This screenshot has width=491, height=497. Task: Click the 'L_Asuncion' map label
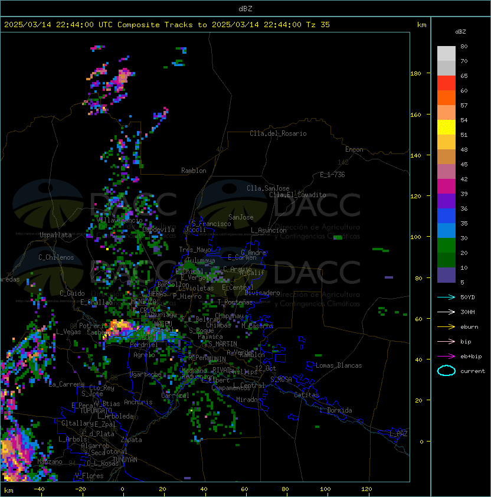tap(269, 230)
